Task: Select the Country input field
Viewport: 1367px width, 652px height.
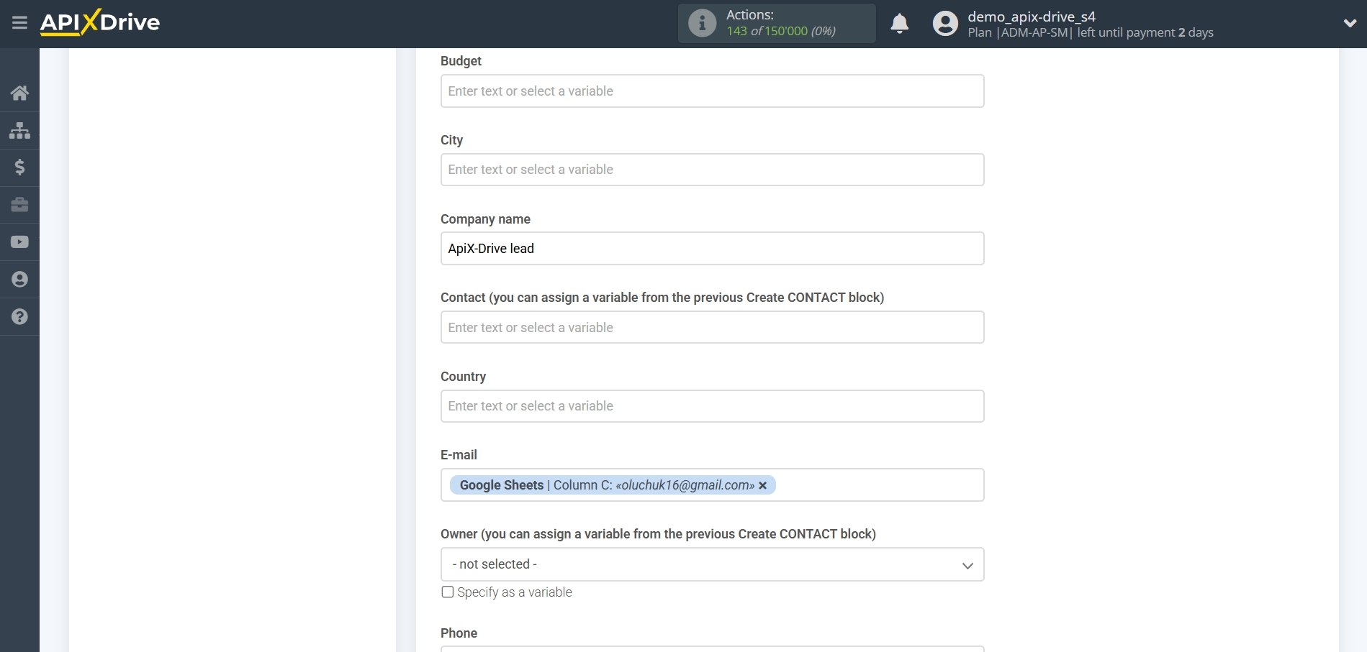Action: pyautogui.click(x=712, y=406)
